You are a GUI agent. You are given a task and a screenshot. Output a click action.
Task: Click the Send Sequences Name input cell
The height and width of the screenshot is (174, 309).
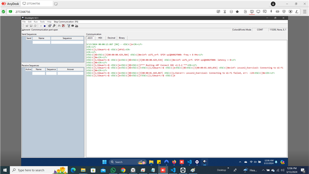42,42
